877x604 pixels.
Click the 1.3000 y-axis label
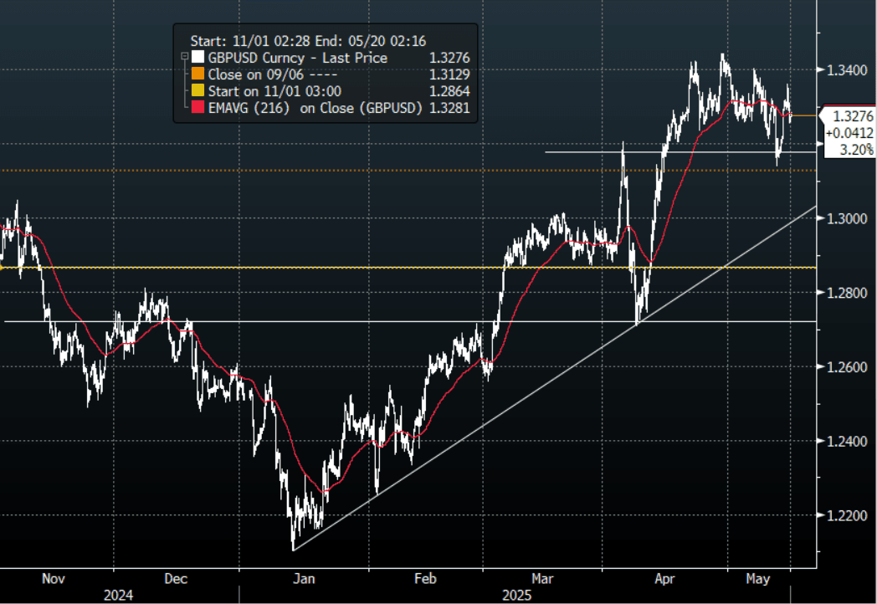847,218
